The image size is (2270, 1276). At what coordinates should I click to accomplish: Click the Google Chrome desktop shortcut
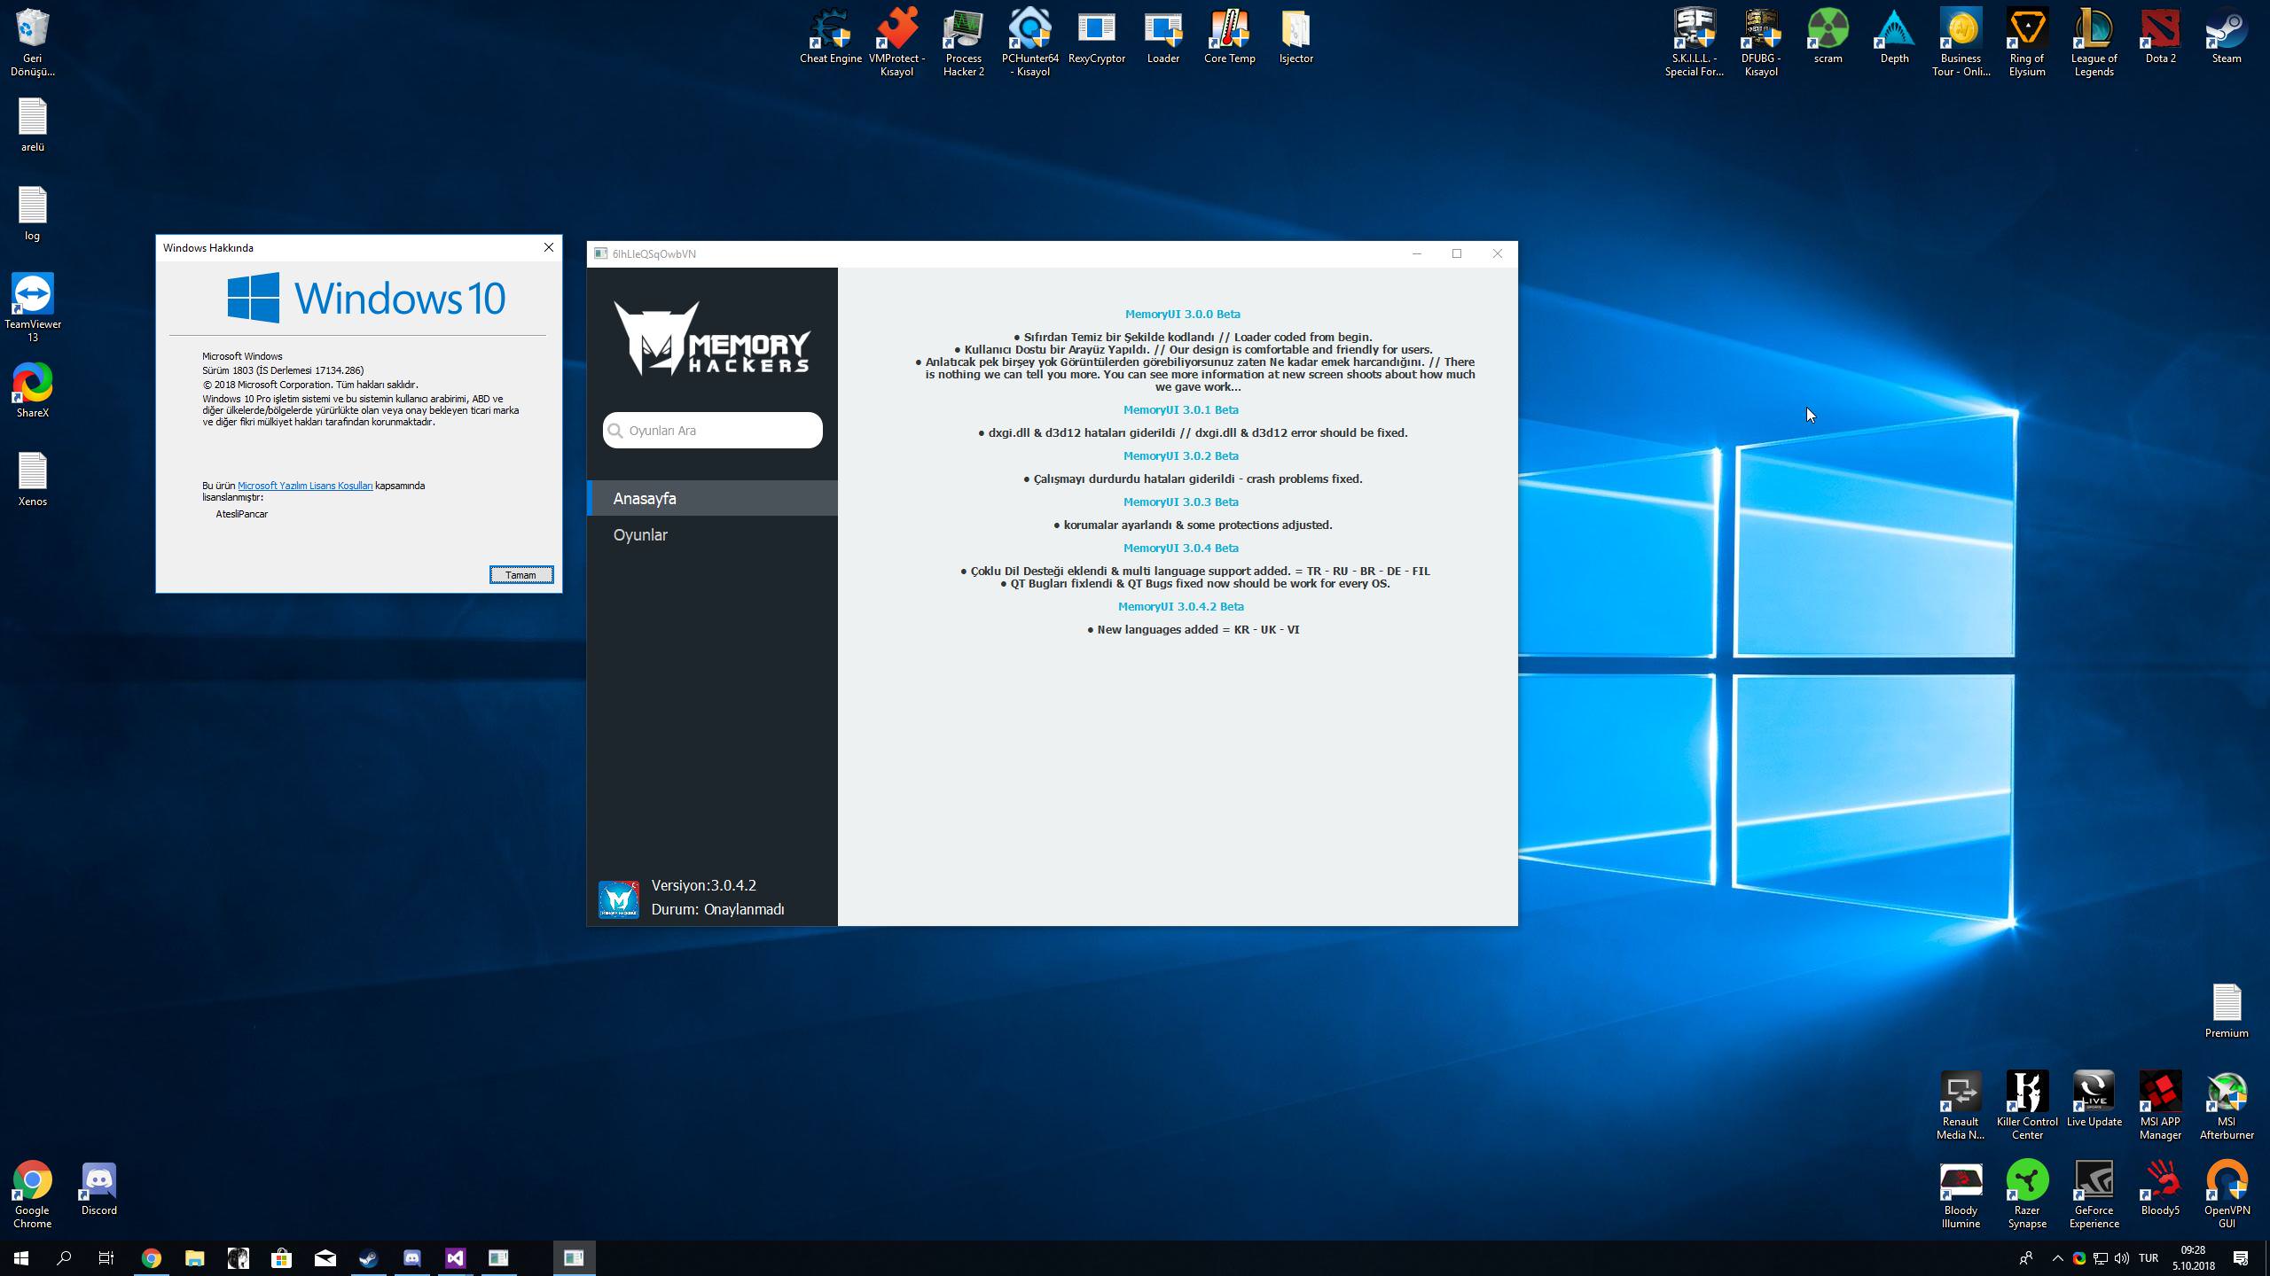click(x=33, y=1194)
